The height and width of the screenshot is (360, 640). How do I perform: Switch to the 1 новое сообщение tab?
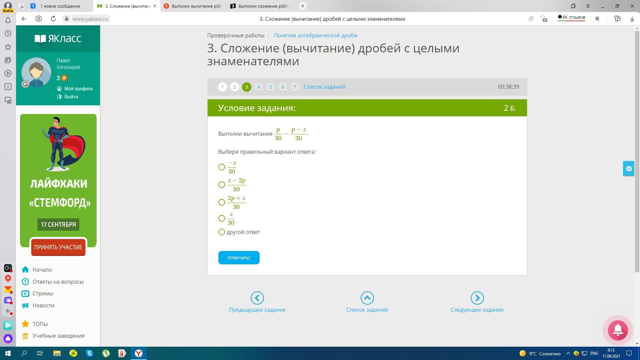(60, 6)
